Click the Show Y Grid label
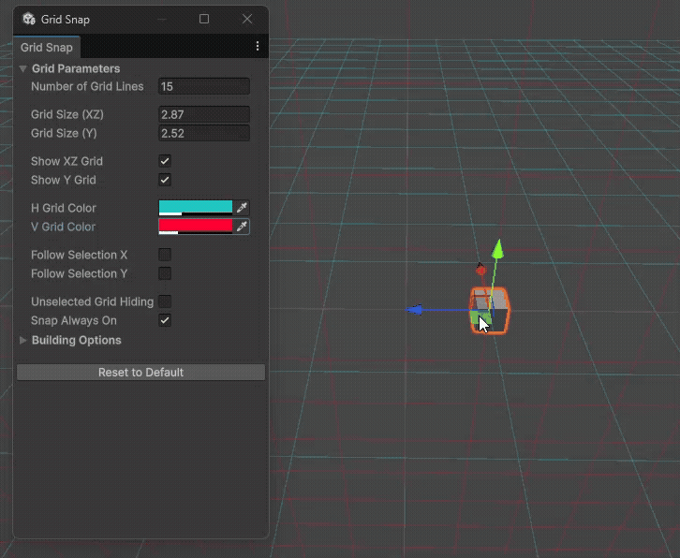 [64, 180]
